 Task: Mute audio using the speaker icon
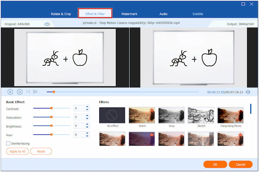pyautogui.click(x=248, y=92)
